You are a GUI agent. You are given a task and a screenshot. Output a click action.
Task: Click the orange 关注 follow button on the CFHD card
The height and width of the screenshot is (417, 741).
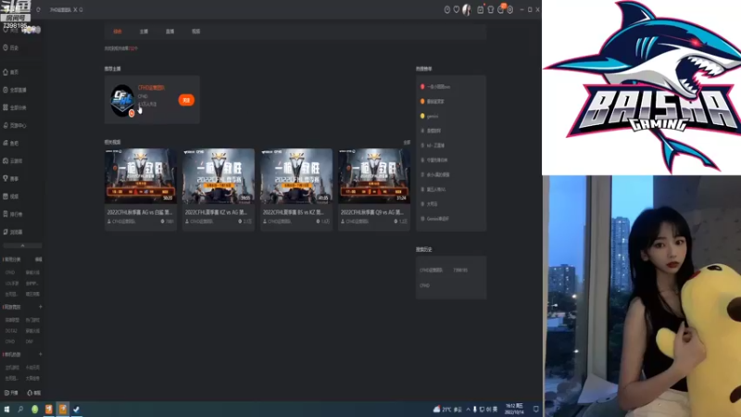[x=186, y=100]
